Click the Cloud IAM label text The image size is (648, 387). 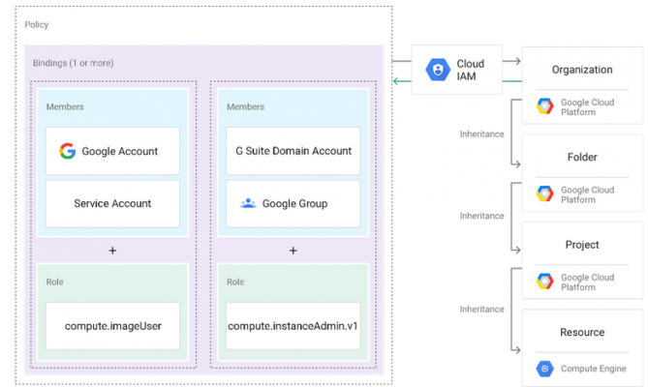[x=471, y=70]
